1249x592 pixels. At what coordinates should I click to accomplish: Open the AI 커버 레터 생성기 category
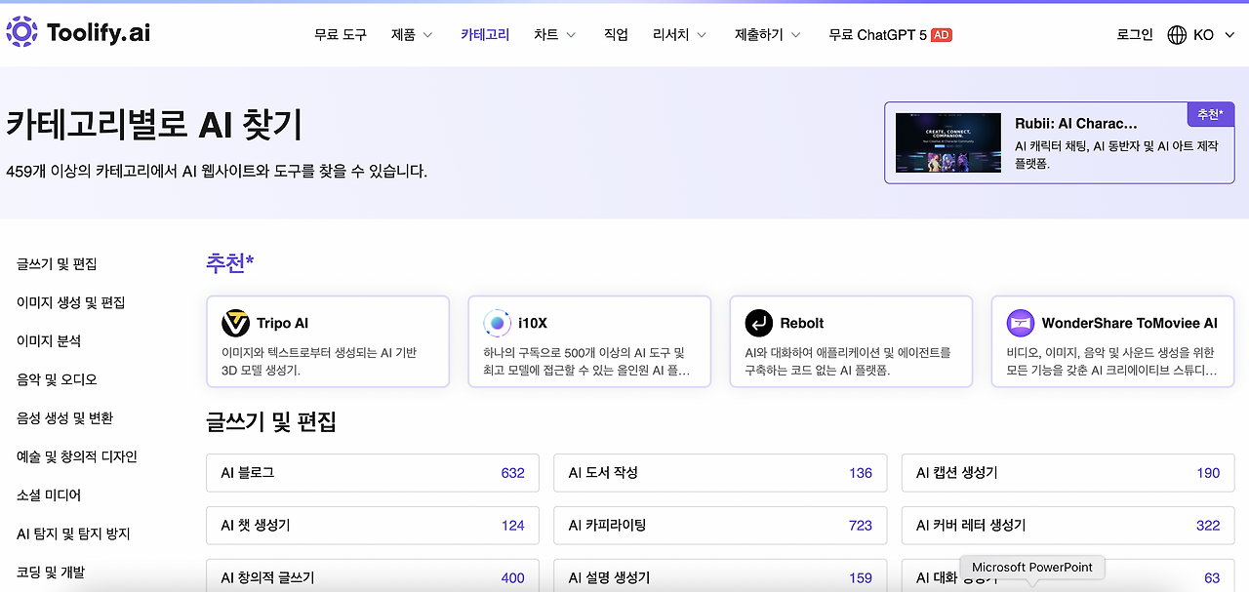pyautogui.click(x=1068, y=526)
